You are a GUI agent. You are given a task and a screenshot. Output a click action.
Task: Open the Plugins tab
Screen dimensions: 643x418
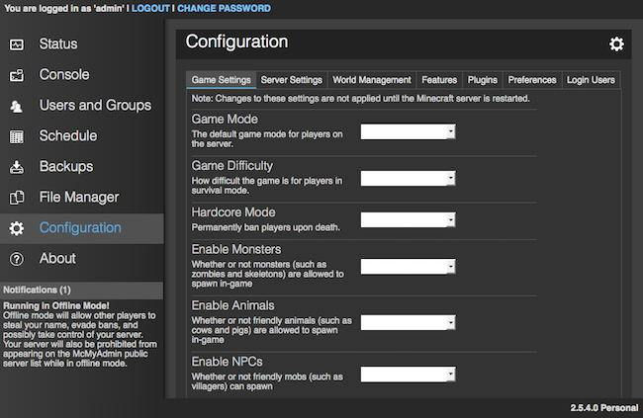pyautogui.click(x=481, y=80)
